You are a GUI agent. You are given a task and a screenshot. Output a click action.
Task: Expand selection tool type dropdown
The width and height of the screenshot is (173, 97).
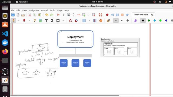89,20
